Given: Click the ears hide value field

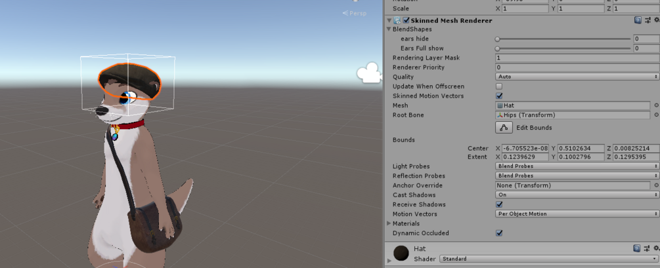Looking at the screenshot, I should tap(646, 39).
